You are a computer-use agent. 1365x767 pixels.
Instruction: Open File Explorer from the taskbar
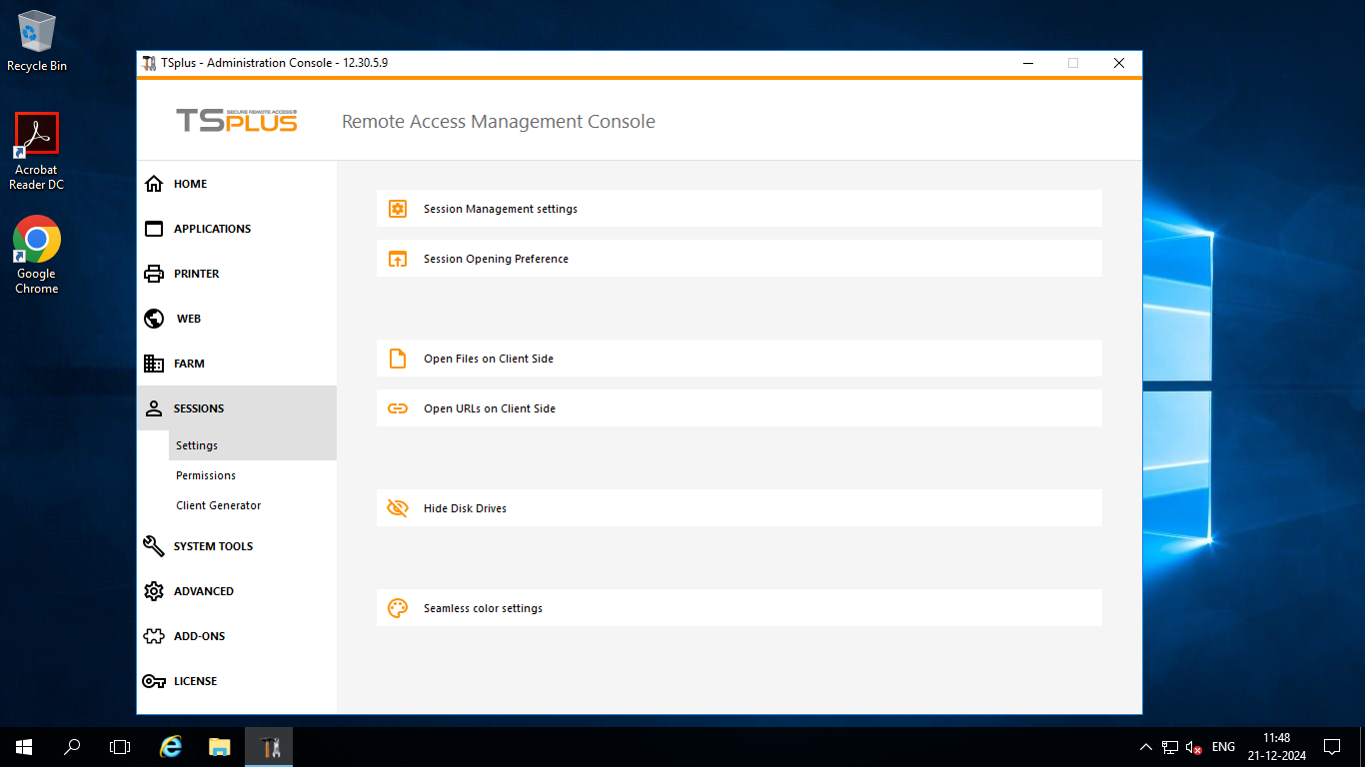pos(220,747)
